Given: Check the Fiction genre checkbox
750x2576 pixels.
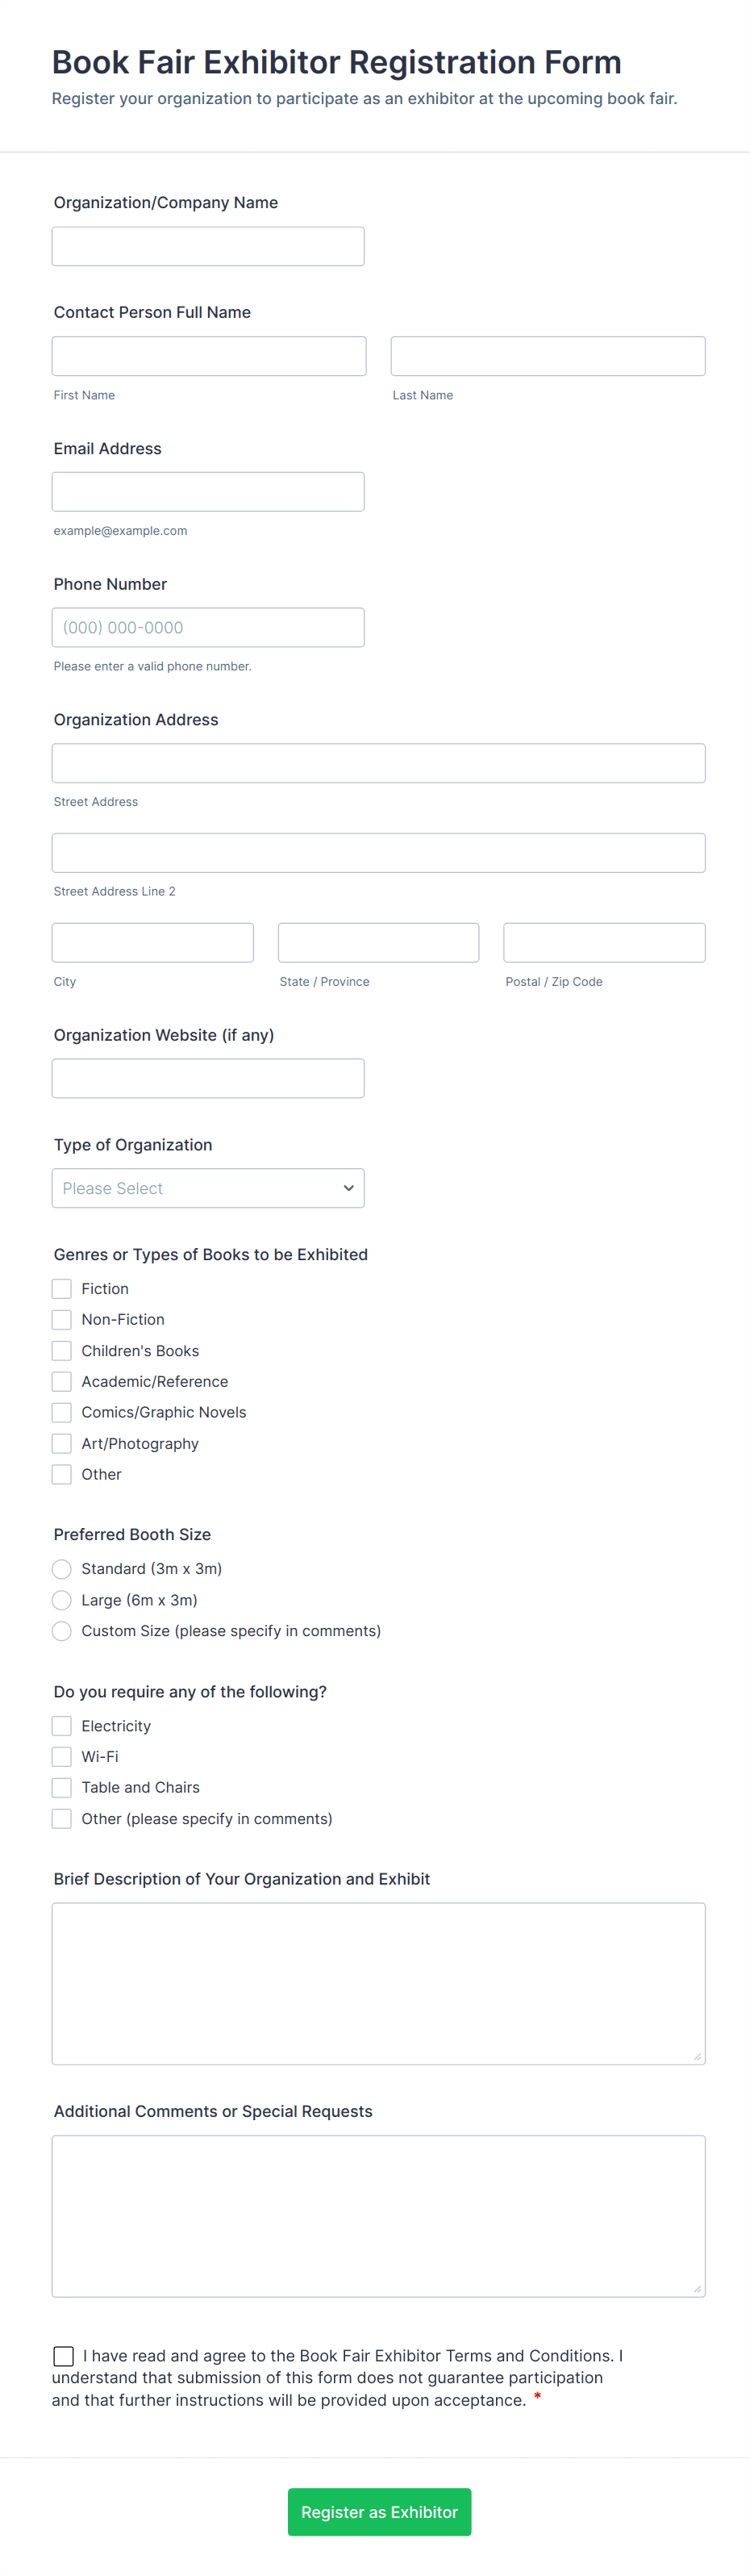Looking at the screenshot, I should point(62,1289).
